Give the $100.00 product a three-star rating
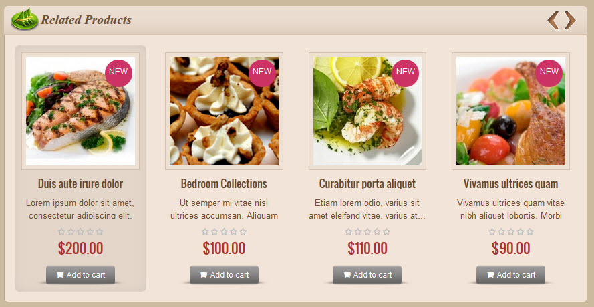The width and height of the screenshot is (594, 307). click(x=224, y=231)
